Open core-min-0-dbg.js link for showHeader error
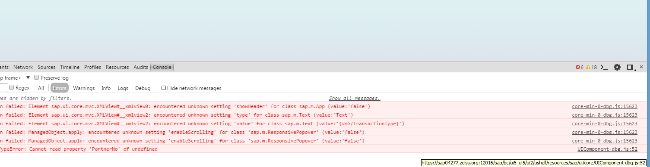 pos(605,106)
